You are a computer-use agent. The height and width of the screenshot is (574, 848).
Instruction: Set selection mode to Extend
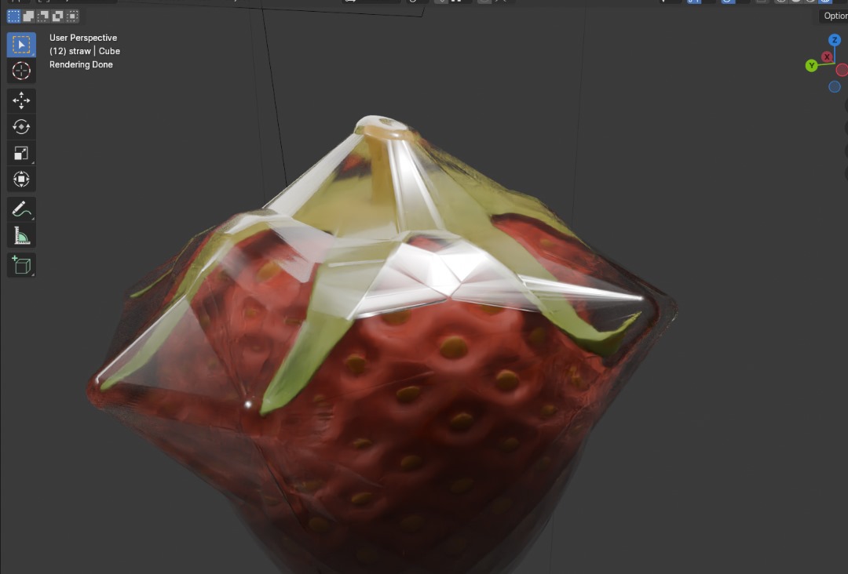tap(28, 16)
